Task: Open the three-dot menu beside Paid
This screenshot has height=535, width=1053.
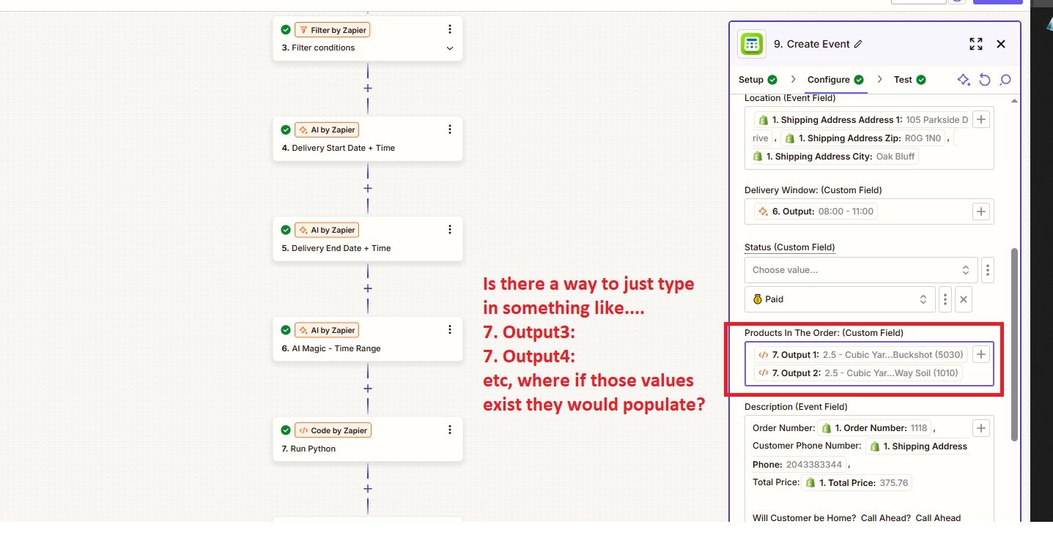Action: click(x=945, y=299)
